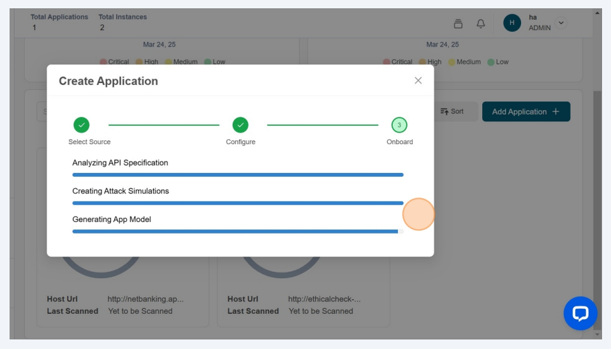The image size is (611, 349).
Task: Close the Create Application dialog
Action: (x=418, y=80)
